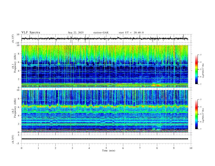Select the ch.1 "Frequency (kHz)" axis label
The height and width of the screenshot is (166, 215).
coord(15,63)
